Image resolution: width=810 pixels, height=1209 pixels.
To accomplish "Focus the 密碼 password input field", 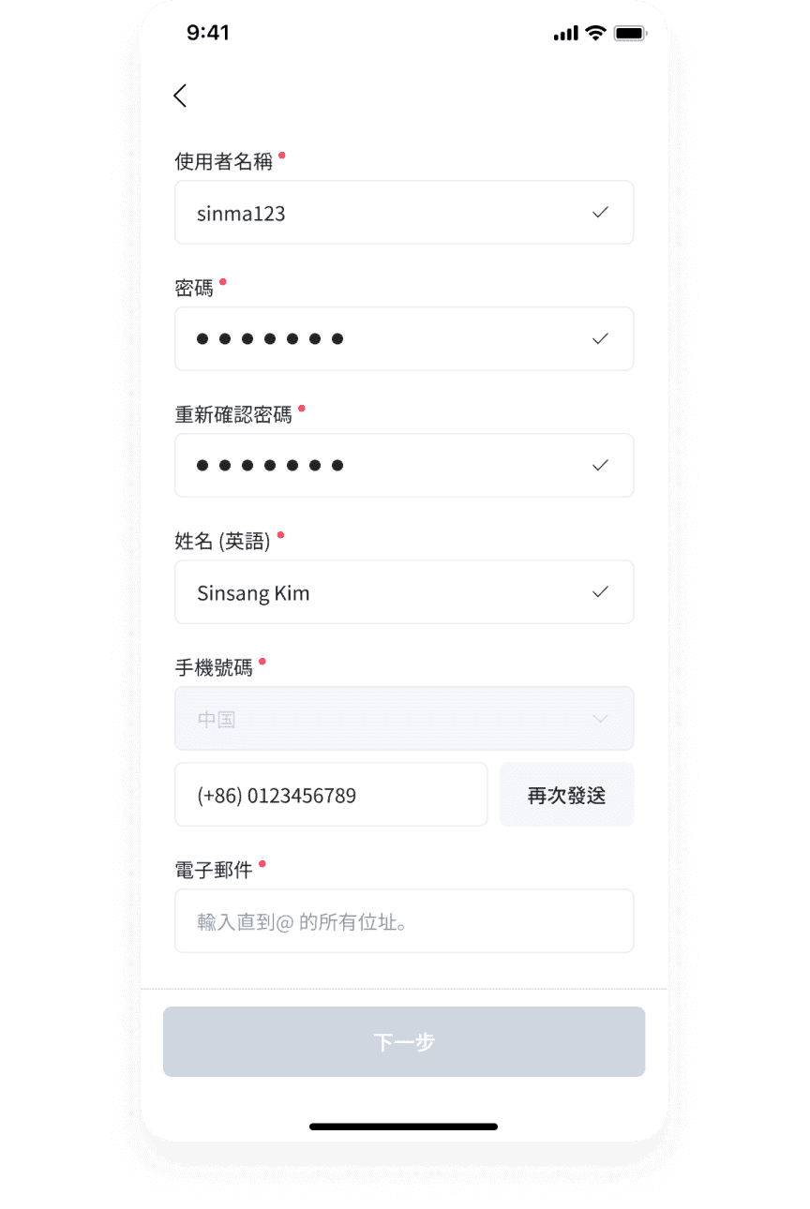I will click(x=404, y=338).
